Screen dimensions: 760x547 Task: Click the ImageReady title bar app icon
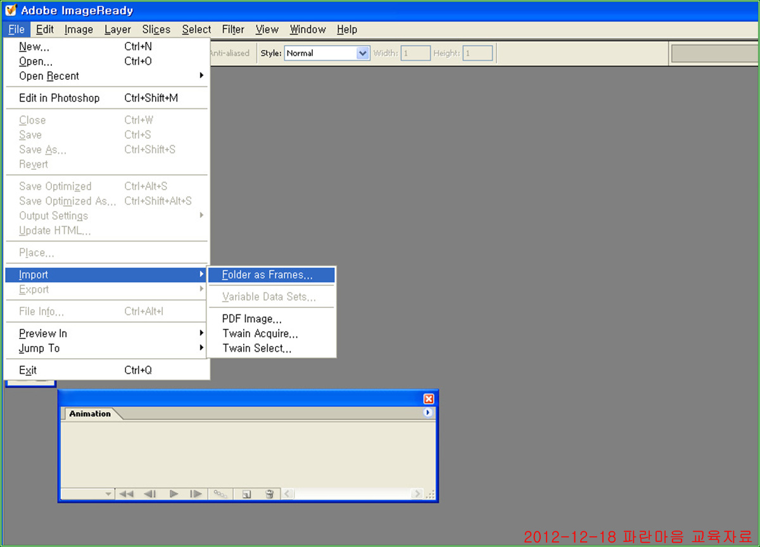(x=11, y=11)
